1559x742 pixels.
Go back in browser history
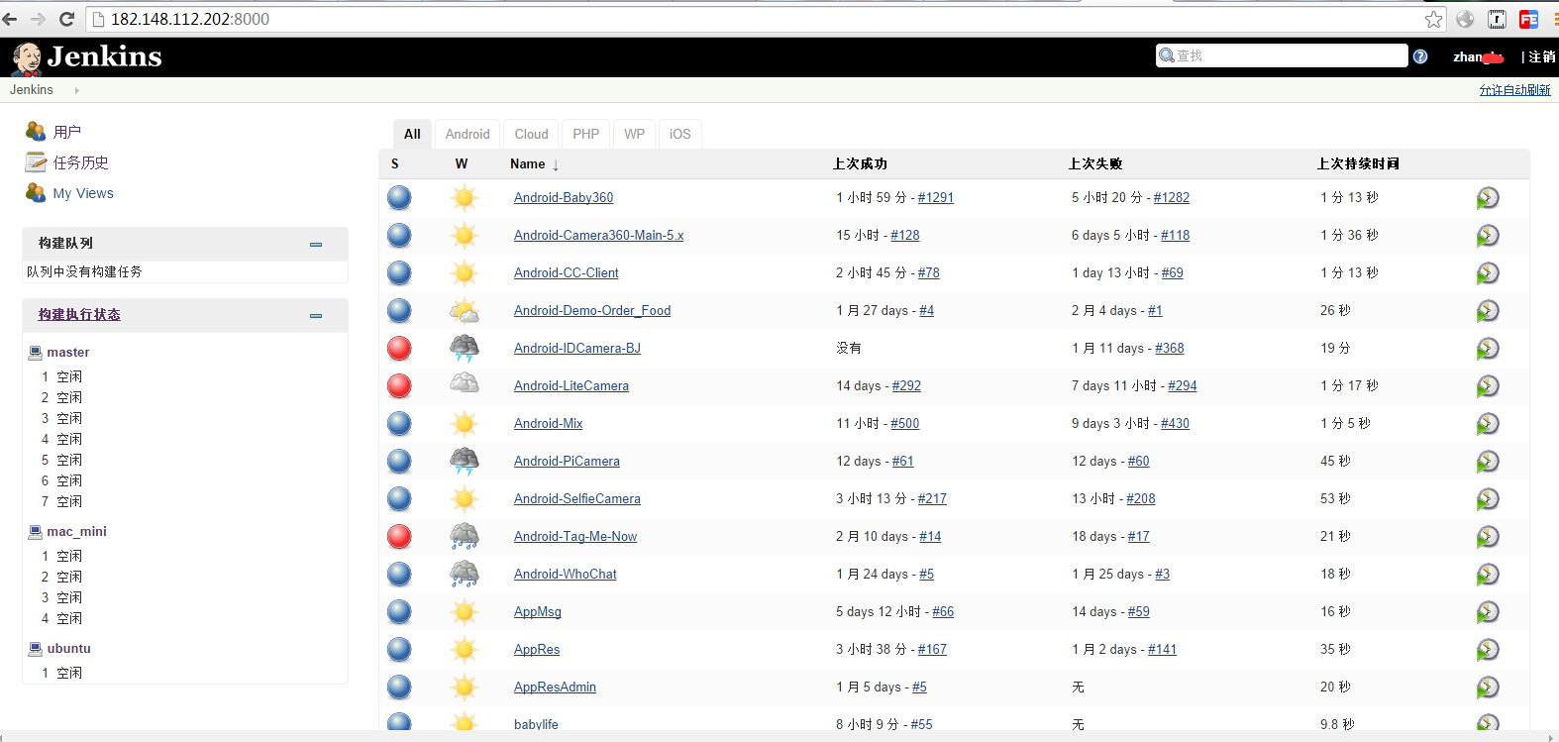10,19
